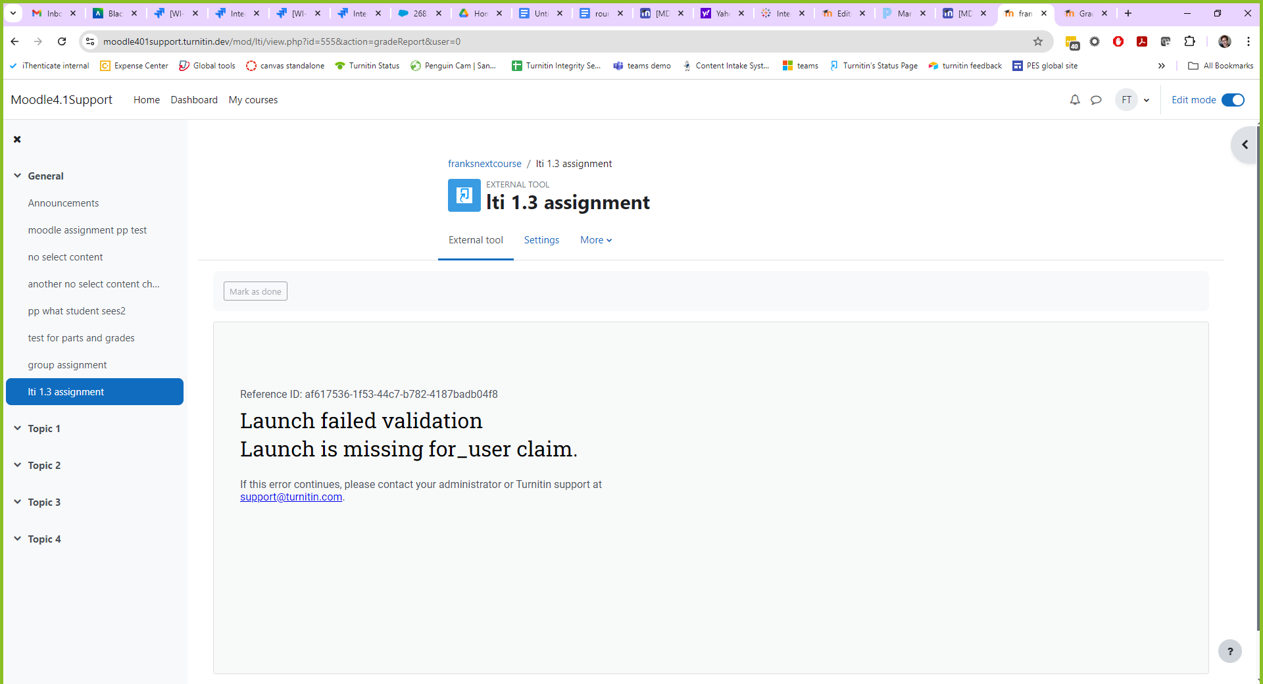Open the messaging speech bubble icon
This screenshot has height=684, width=1263.
point(1096,100)
